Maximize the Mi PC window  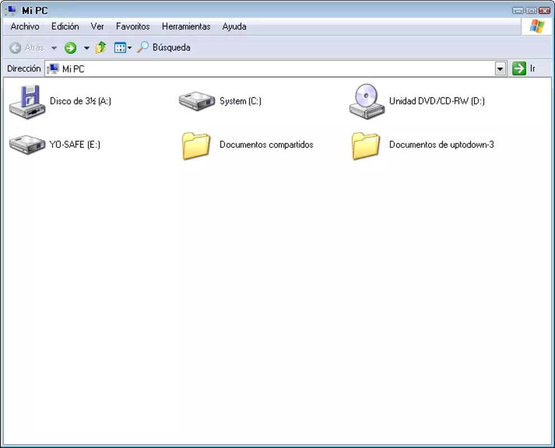(x=531, y=11)
